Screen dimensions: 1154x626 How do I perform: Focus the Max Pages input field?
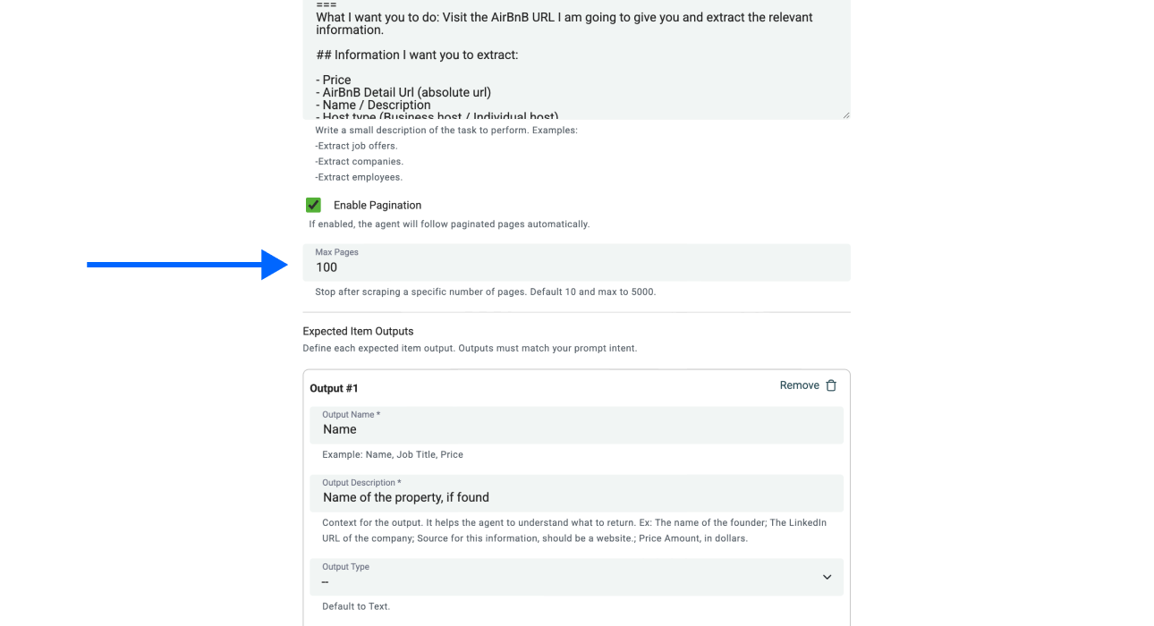(x=576, y=266)
